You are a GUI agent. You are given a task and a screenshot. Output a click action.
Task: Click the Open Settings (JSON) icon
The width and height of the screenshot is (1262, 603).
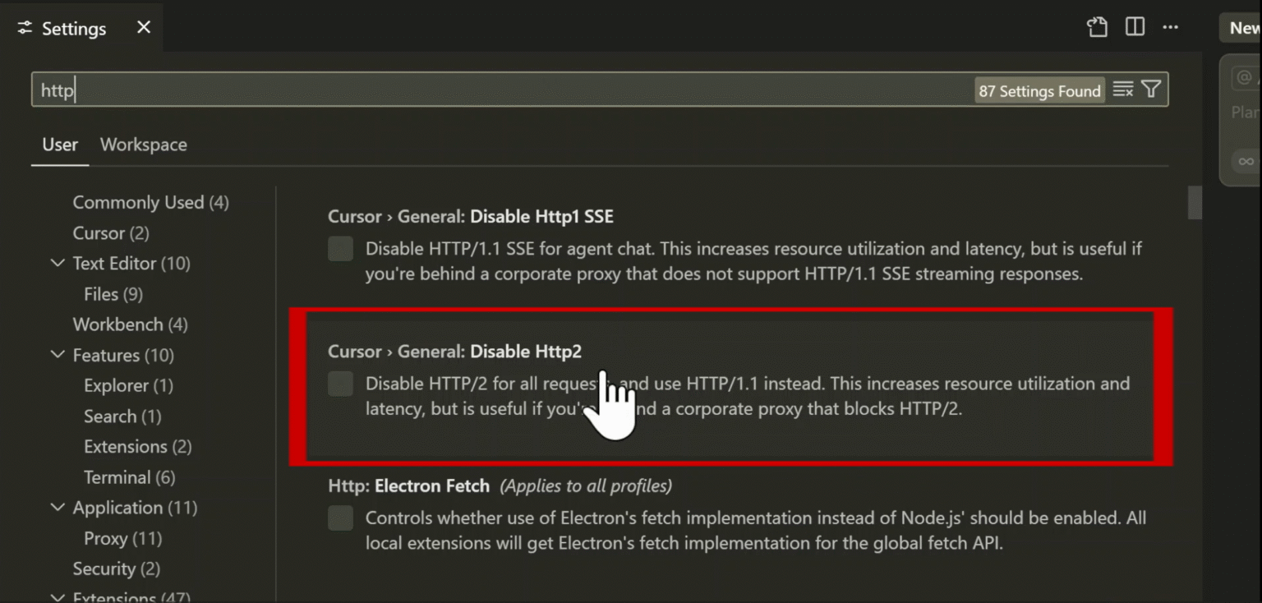click(1098, 27)
